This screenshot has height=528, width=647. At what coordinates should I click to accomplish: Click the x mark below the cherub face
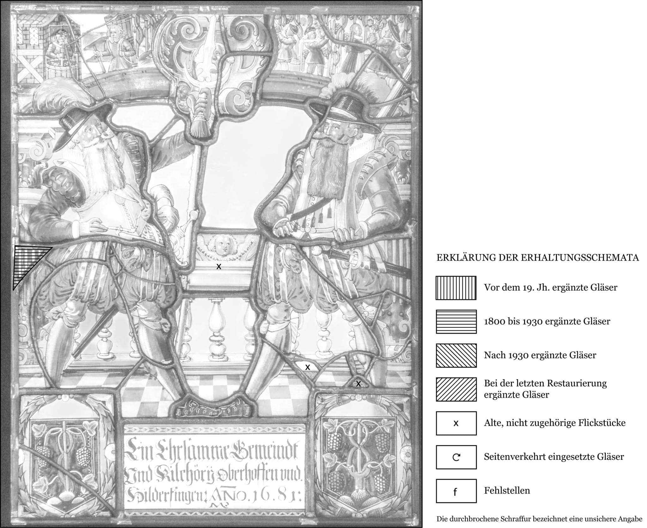(x=218, y=267)
